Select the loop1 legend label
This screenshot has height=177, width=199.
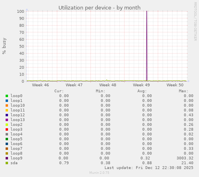pos(16,101)
